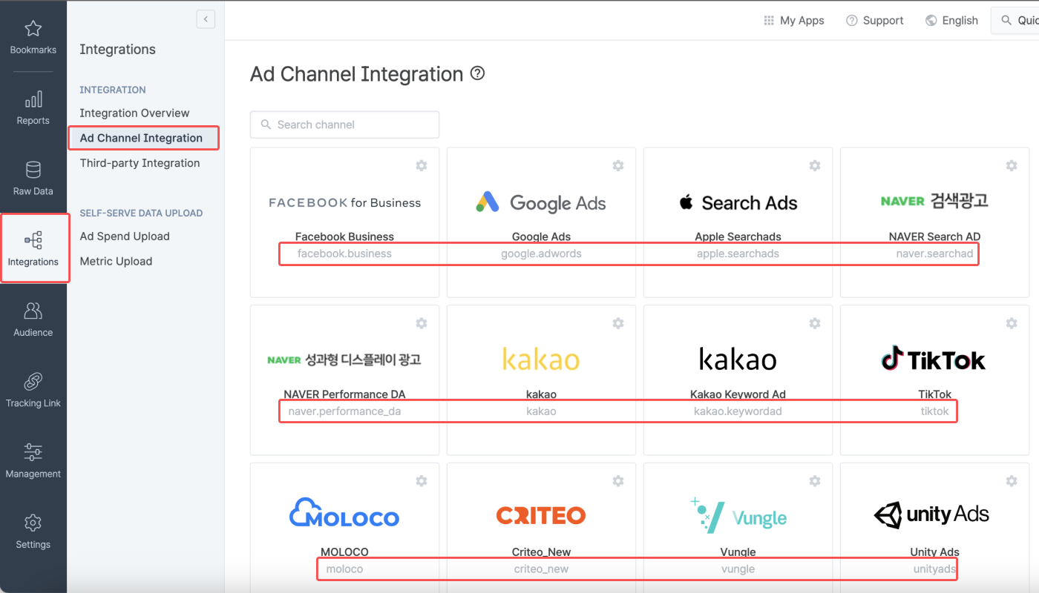Open Tracking Link chain icon
Screen dimensions: 1039x593
(33, 382)
